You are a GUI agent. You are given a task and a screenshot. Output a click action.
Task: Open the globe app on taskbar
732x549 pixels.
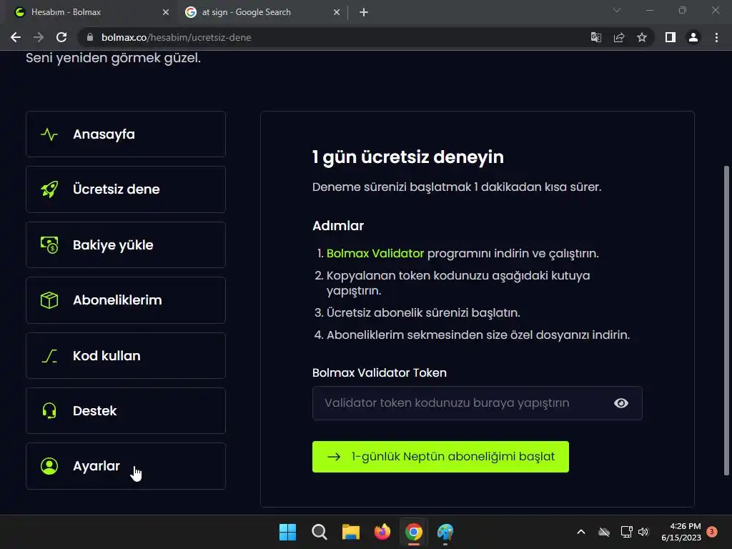click(x=445, y=532)
